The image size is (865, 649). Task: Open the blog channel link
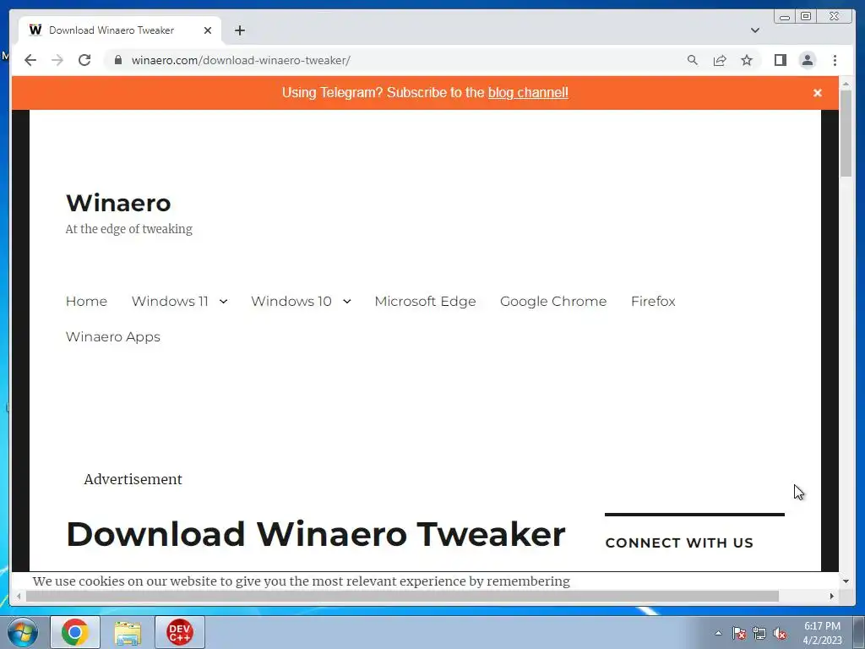(x=528, y=93)
